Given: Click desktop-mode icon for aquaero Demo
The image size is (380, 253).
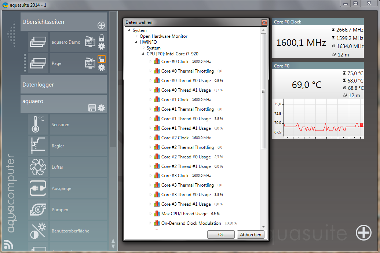Looking at the screenshot, I should pos(90,42).
